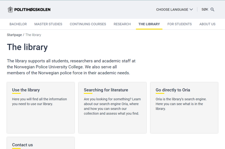The width and height of the screenshot is (225, 149).
Task: Open the For Students menu item
Action: point(179,24)
